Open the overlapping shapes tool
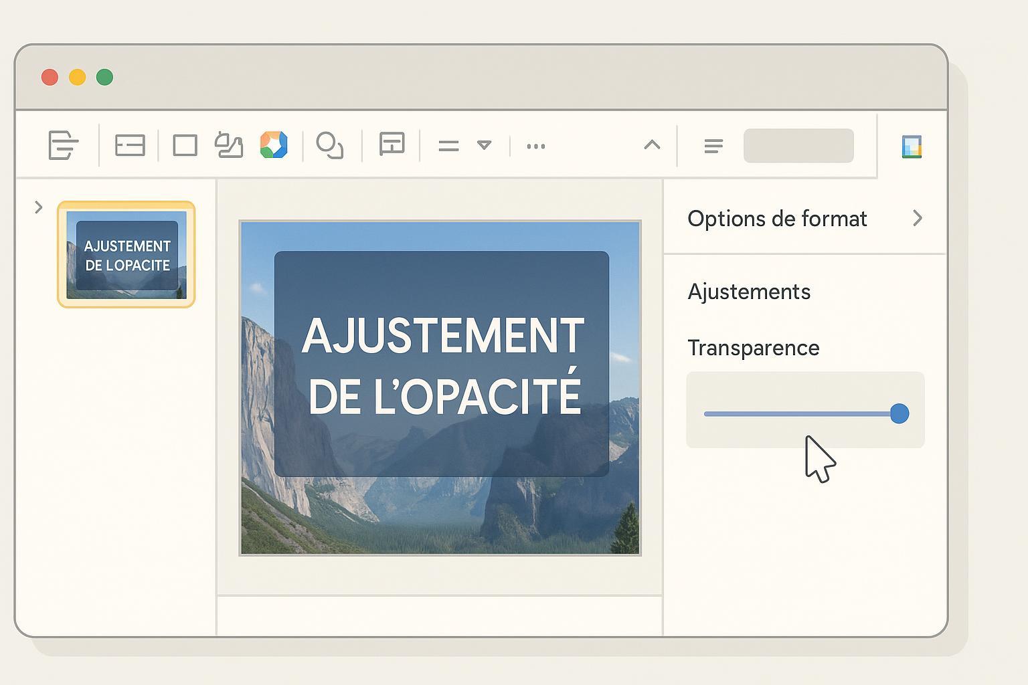This screenshot has height=685, width=1028. tap(329, 145)
